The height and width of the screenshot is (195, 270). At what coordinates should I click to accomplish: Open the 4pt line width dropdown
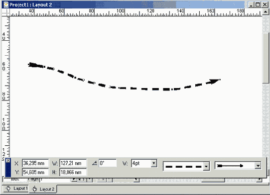[x=154, y=163]
